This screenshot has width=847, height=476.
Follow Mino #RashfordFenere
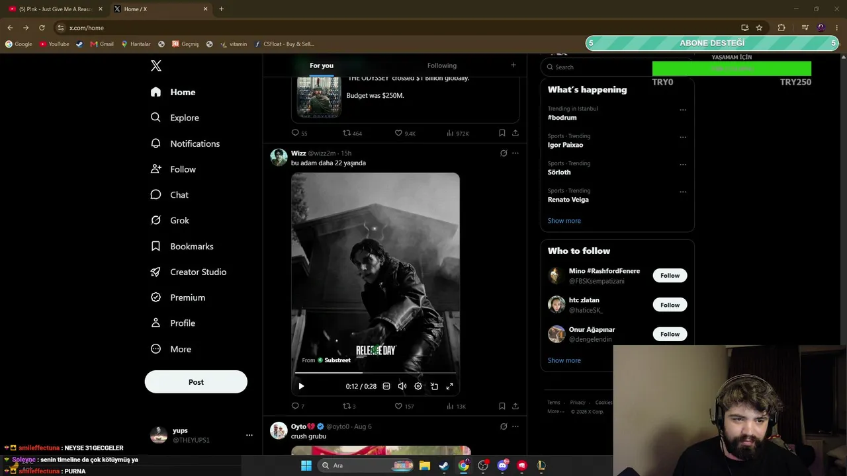click(670, 276)
